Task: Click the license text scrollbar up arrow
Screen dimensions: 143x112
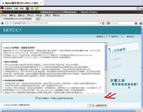Action: 106,44
